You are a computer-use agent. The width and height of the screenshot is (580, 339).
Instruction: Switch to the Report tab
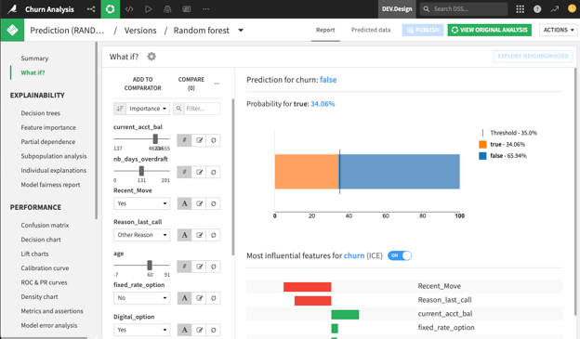(325, 30)
